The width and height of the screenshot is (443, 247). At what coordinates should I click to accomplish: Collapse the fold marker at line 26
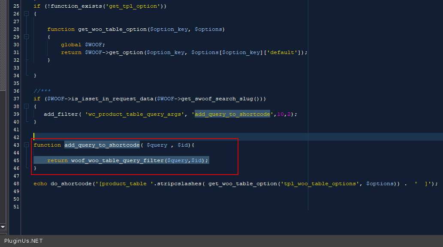(x=27, y=14)
